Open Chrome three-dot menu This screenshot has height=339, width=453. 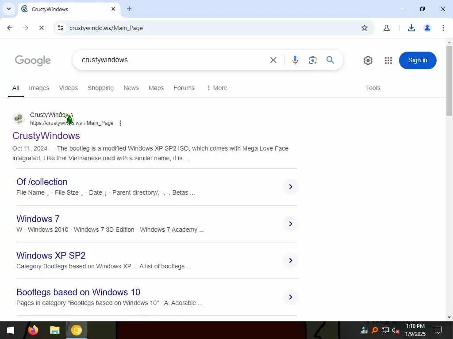coord(443,28)
